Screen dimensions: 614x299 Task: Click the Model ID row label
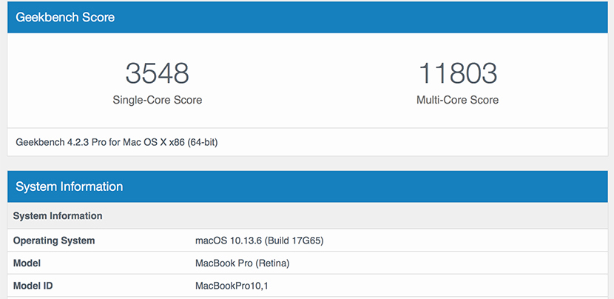(x=34, y=286)
